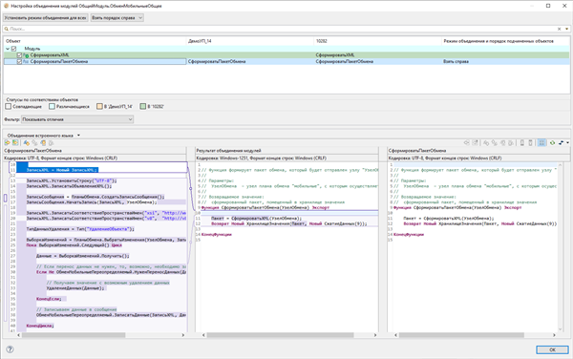573x359 pixels.
Task: Open the Объединение встроенного языка menu
Action: pos(44,136)
